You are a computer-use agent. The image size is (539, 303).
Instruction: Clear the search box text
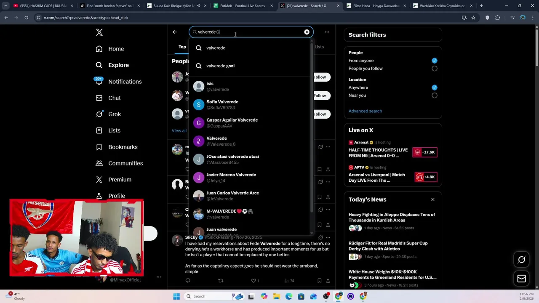point(307,32)
